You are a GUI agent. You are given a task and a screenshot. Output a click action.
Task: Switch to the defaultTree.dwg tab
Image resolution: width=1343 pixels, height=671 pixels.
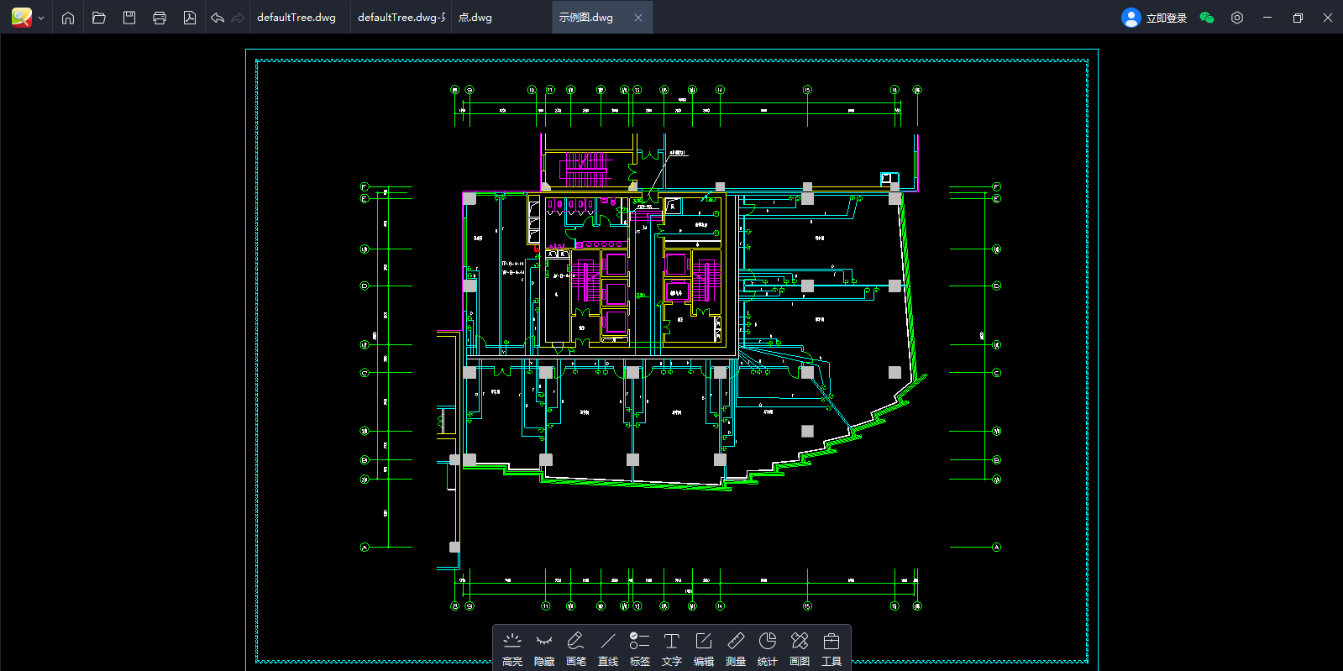[x=296, y=18]
